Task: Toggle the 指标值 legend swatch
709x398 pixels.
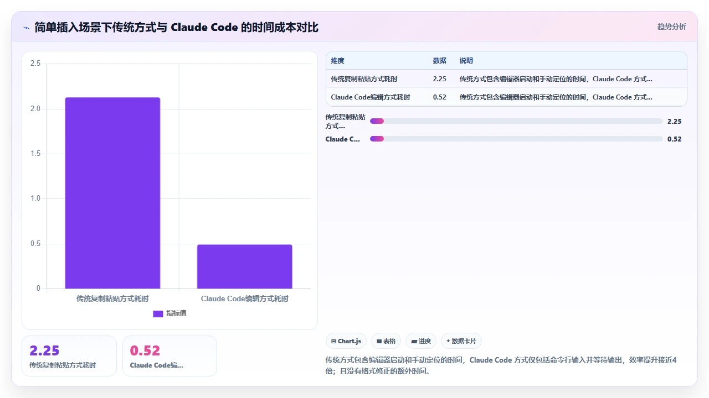Action: 158,313
